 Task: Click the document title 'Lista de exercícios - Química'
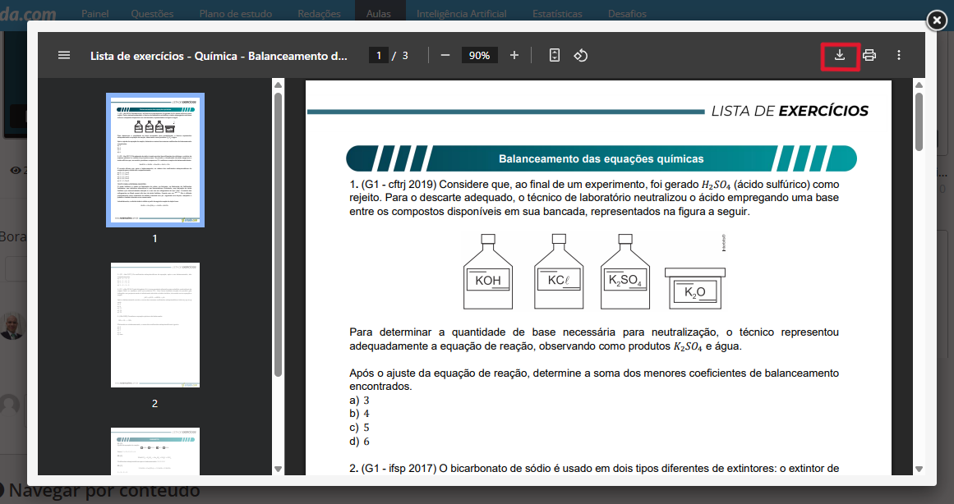click(219, 56)
